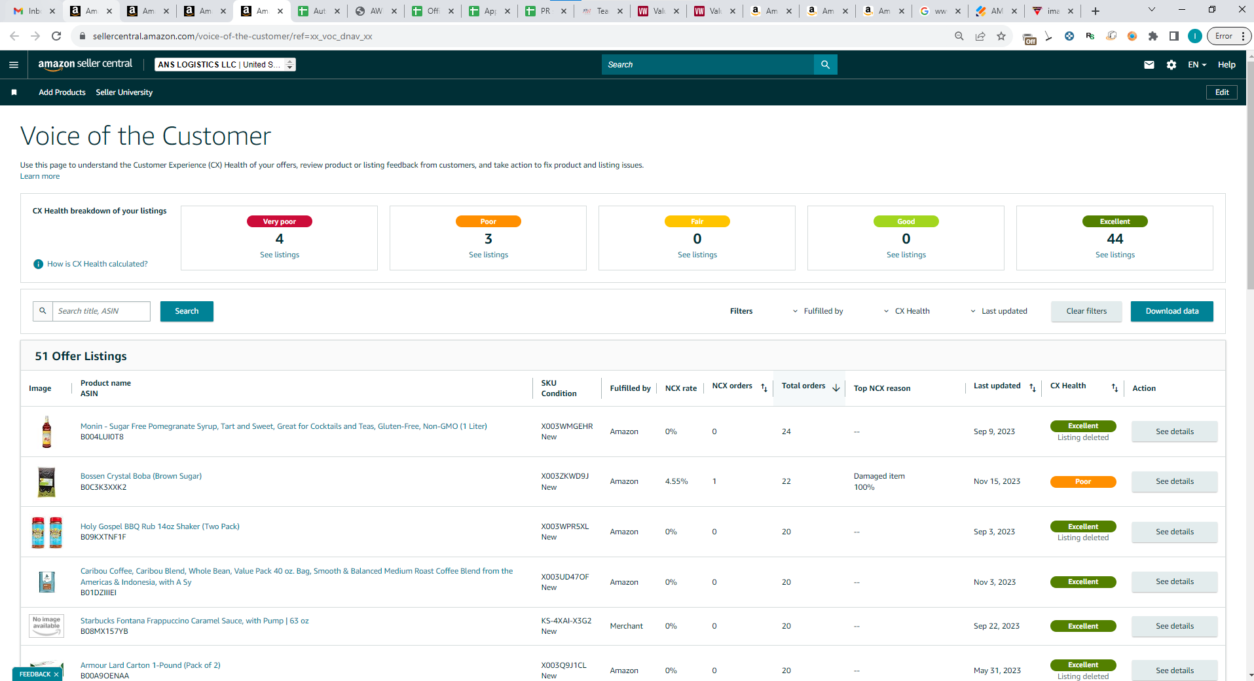
Task: Click the site lock icon in address bar
Action: (83, 36)
